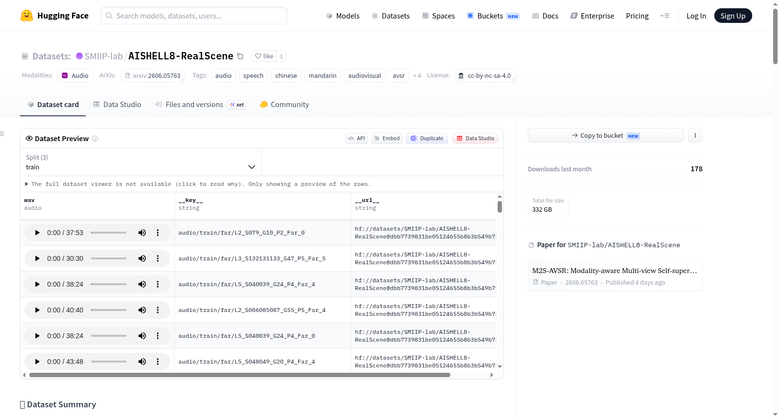Open more options for 40:40 audio
The height and width of the screenshot is (419, 779).
[x=158, y=310]
